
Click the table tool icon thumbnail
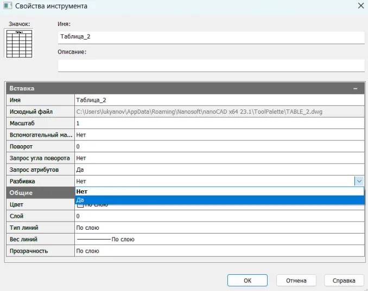coord(19,43)
